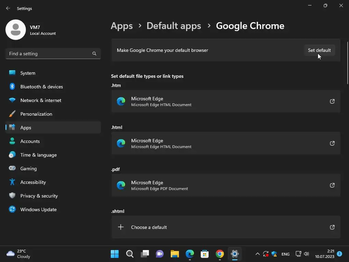
Task: Click the search magnifier in Find a setting
Action: (94, 54)
